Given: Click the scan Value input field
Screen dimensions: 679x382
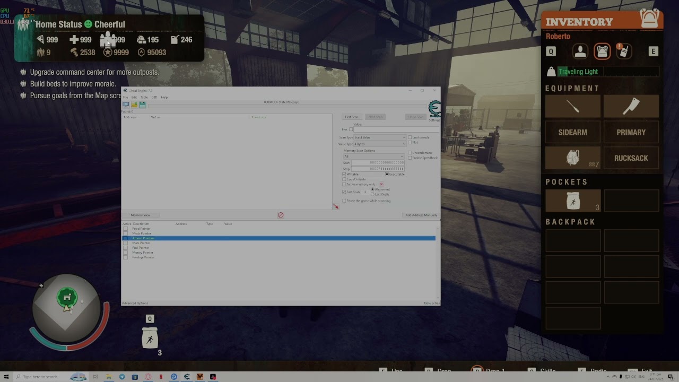Looking at the screenshot, I should pos(396,129).
